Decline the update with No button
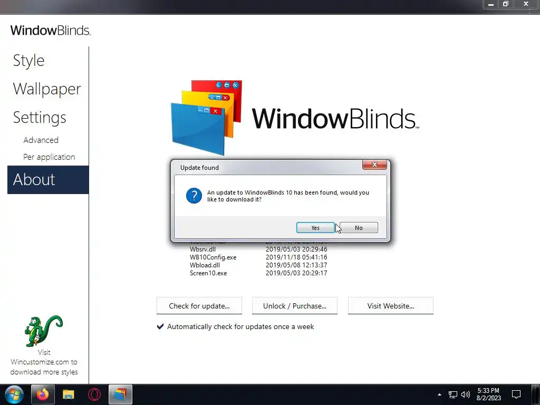The width and height of the screenshot is (540, 405). pos(359,228)
